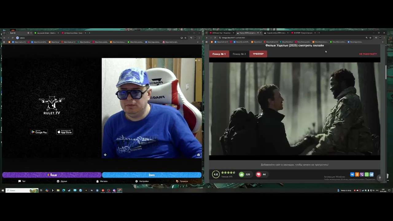
Task: Share via VK icon
Action: [352, 174]
